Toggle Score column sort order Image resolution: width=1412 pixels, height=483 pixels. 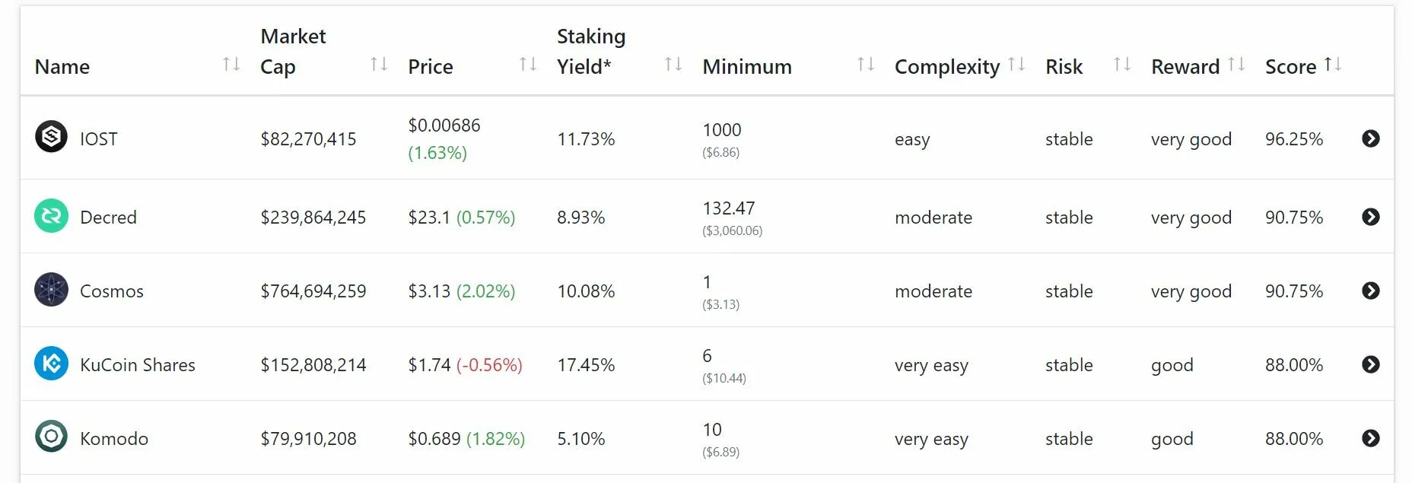pos(1333,65)
